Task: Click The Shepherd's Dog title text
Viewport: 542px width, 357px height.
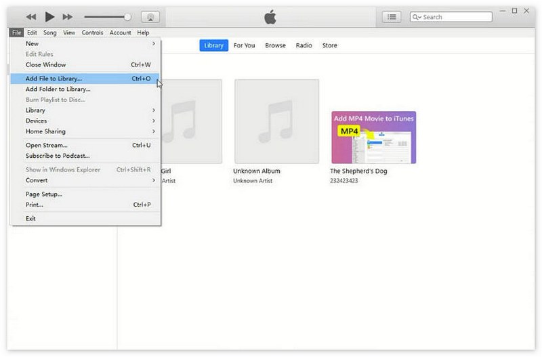Action: 358,171
